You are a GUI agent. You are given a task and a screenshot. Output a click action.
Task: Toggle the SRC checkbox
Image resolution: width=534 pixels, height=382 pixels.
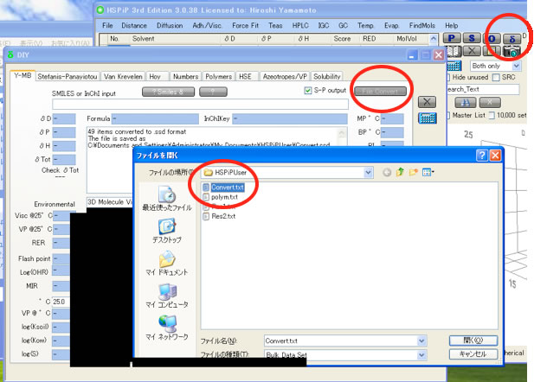(496, 78)
